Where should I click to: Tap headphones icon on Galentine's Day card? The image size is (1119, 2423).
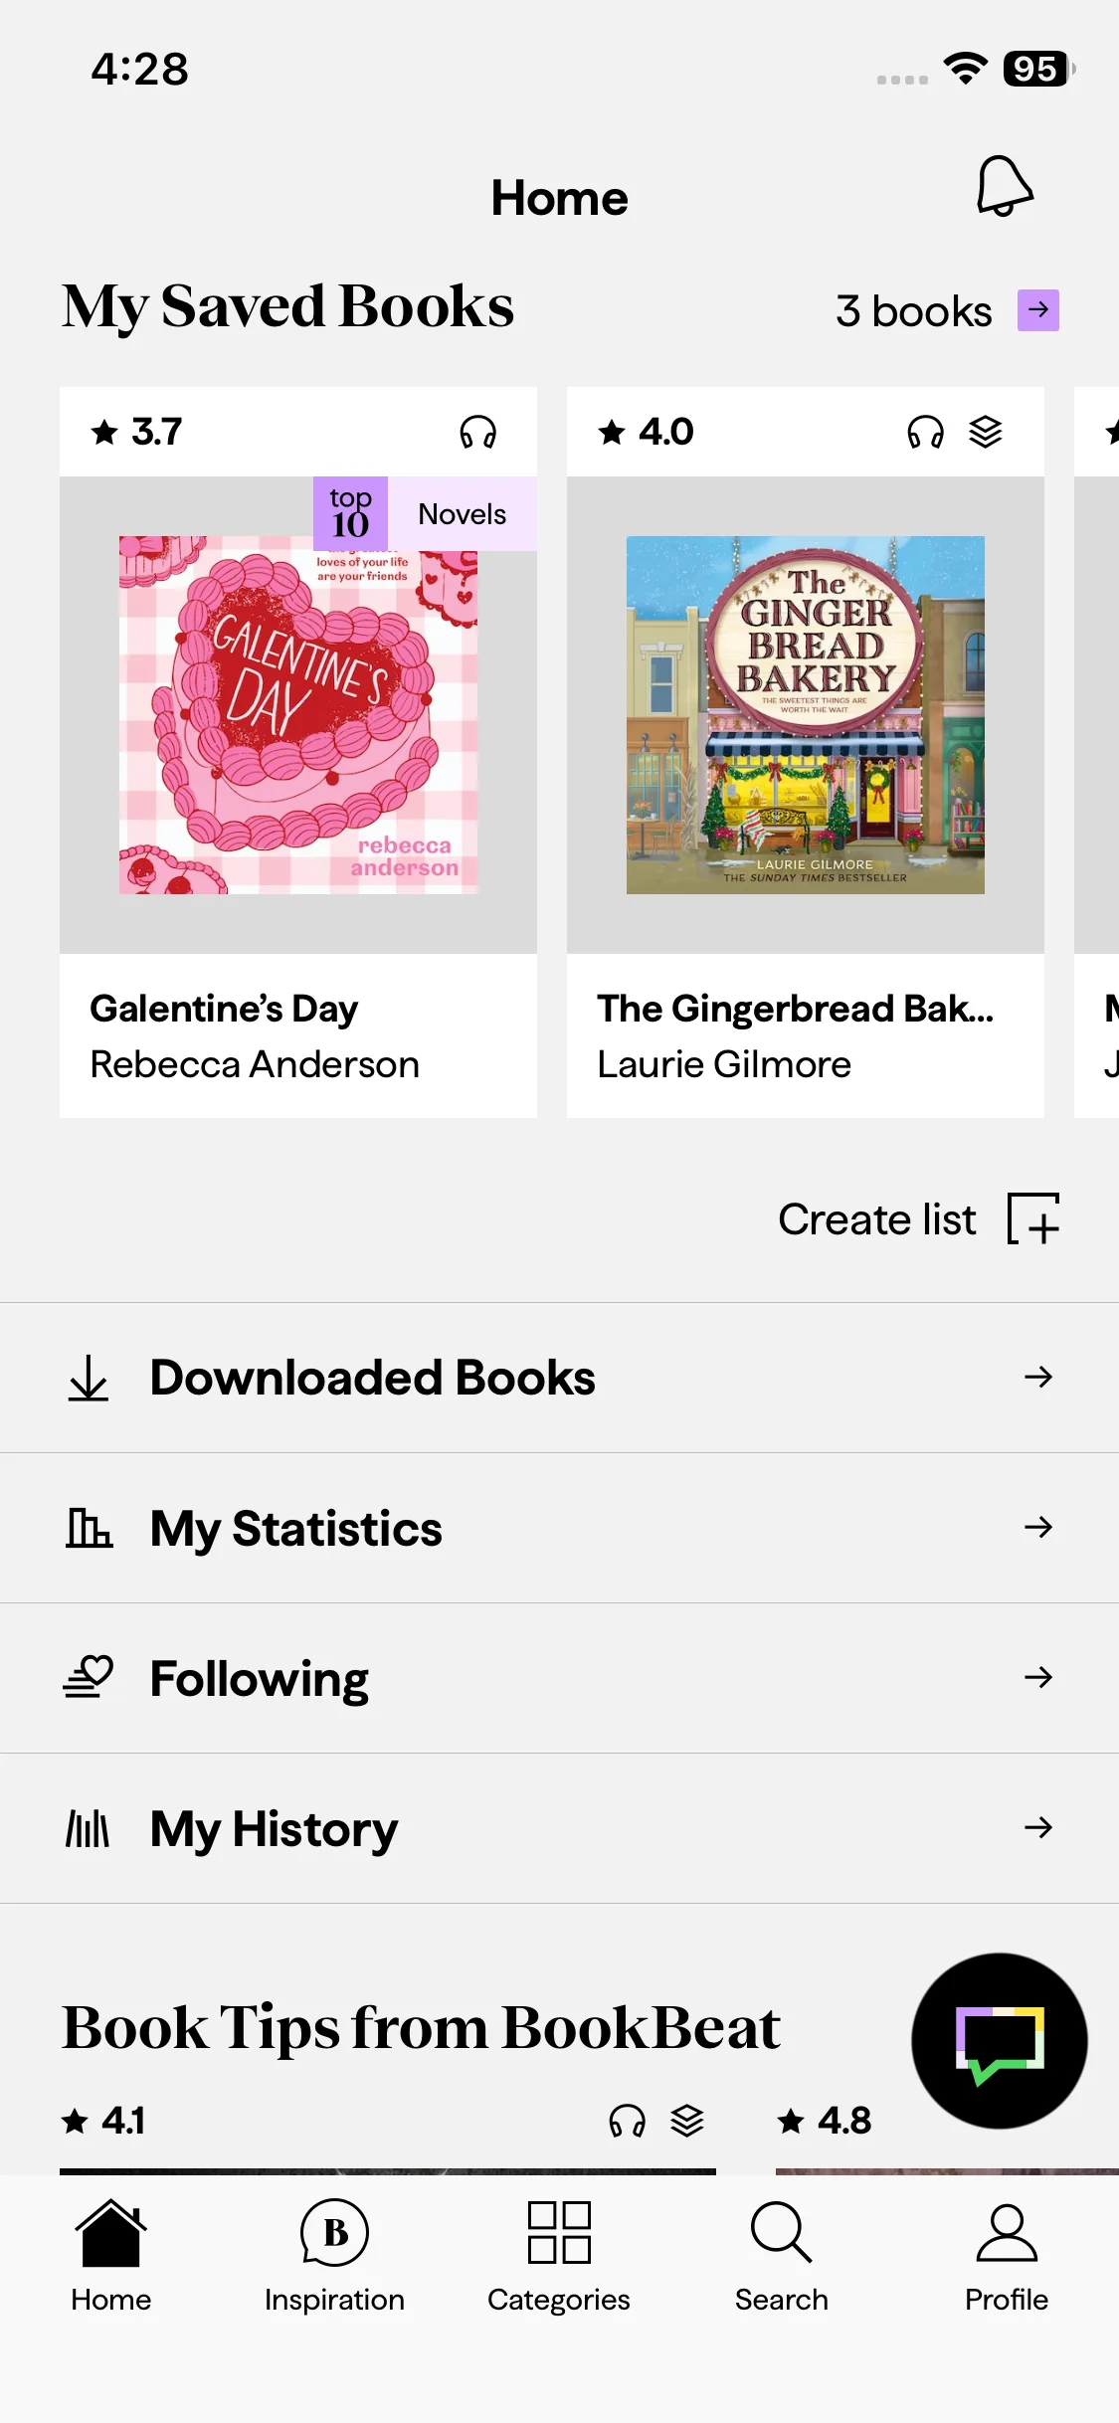(477, 433)
